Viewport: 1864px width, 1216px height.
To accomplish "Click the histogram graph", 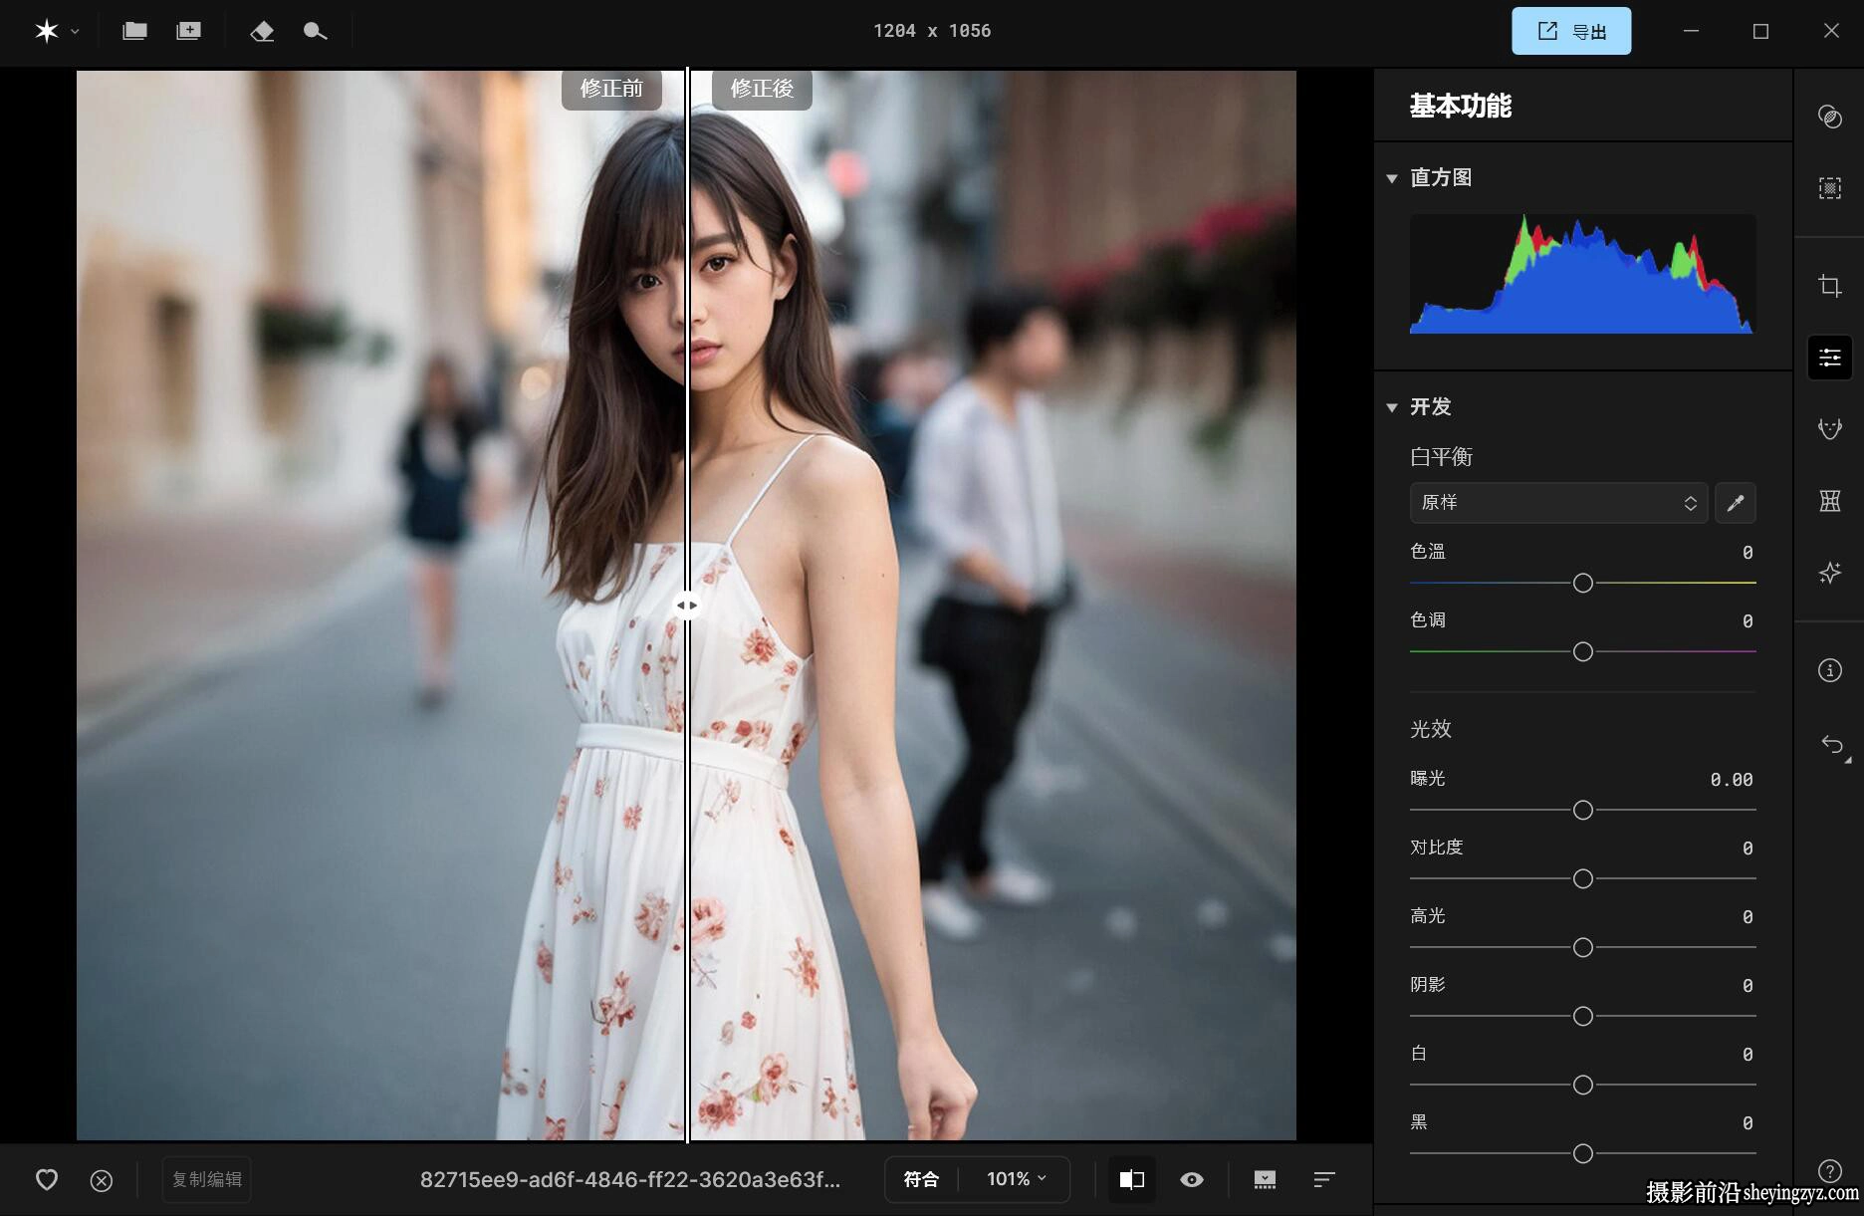I will coord(1582,274).
